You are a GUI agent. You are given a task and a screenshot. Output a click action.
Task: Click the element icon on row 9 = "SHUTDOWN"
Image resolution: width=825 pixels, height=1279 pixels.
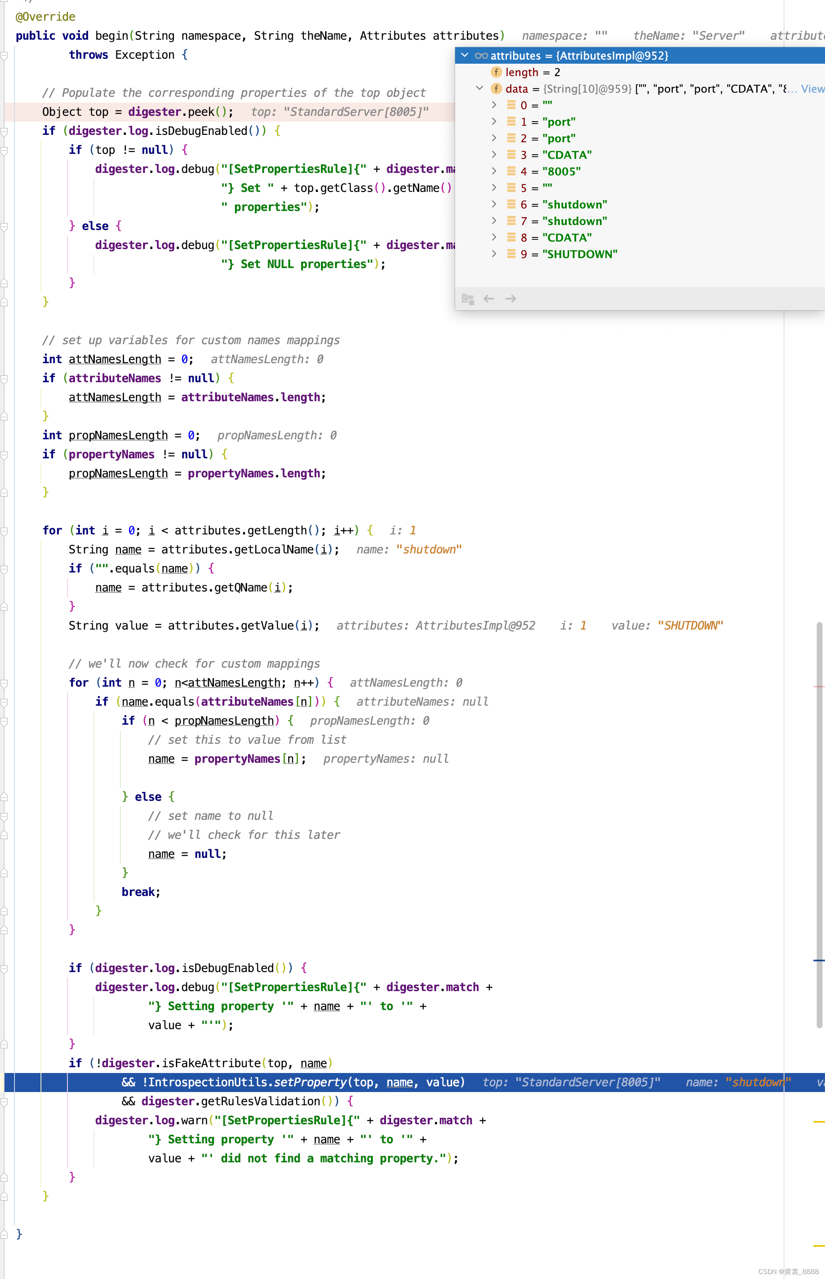coord(511,254)
